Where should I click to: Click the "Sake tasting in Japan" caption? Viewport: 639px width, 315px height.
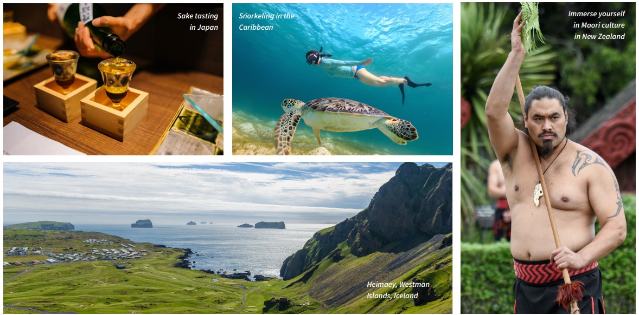pyautogui.click(x=197, y=22)
